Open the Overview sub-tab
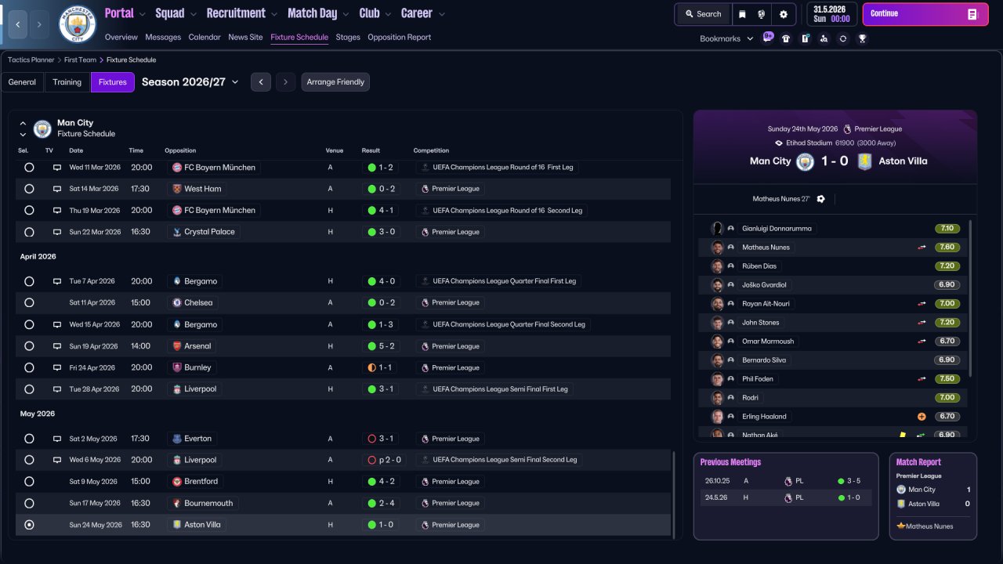Screen dimensions: 1003x564 click(121, 37)
